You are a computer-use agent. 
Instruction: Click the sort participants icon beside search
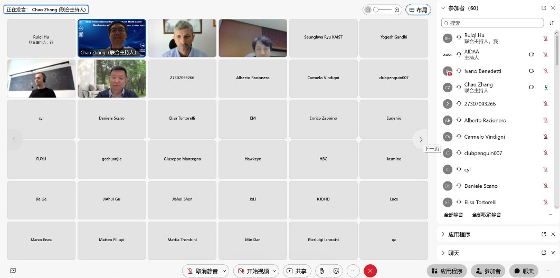[x=552, y=23]
